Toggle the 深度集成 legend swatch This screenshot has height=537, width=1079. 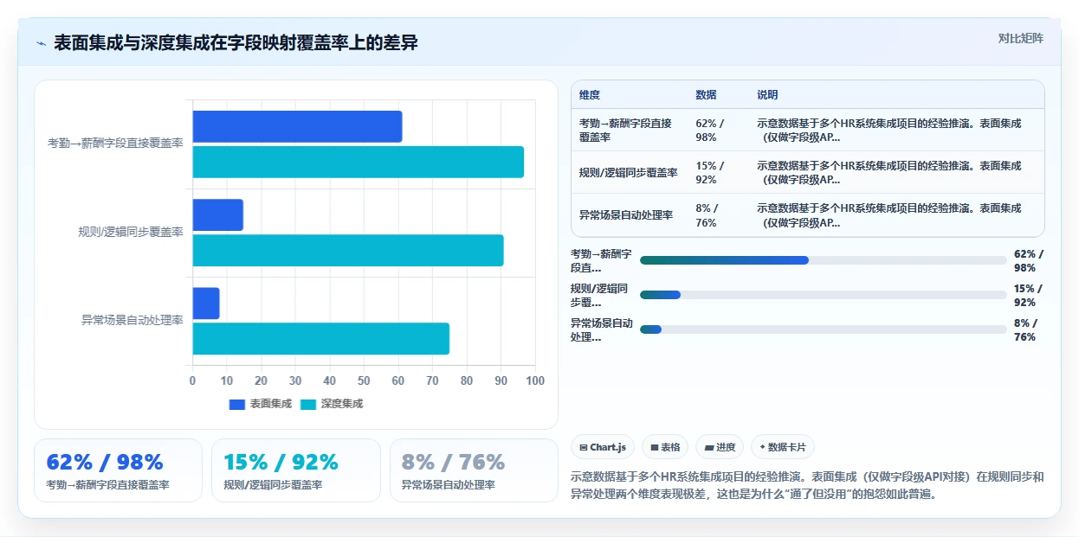coord(308,404)
